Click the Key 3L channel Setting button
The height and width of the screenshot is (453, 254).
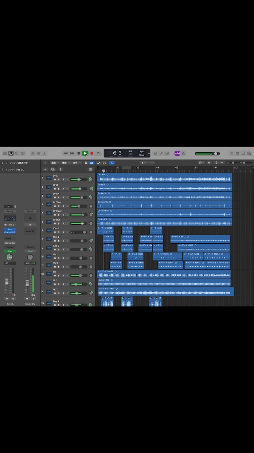(x=10, y=211)
